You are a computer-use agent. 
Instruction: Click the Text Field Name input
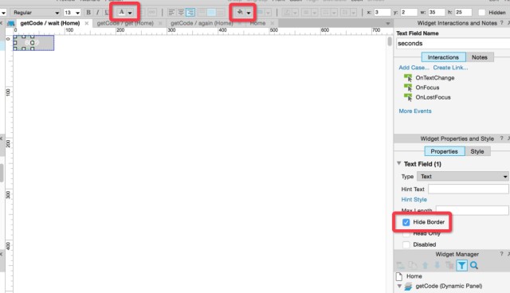(453, 43)
